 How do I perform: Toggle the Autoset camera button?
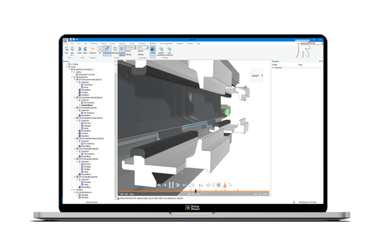122,51
